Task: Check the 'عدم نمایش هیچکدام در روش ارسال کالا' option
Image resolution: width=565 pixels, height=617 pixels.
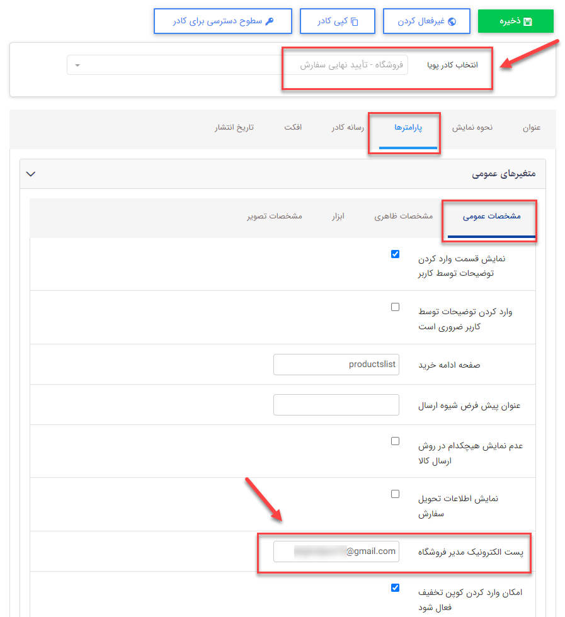Action: pyautogui.click(x=395, y=441)
